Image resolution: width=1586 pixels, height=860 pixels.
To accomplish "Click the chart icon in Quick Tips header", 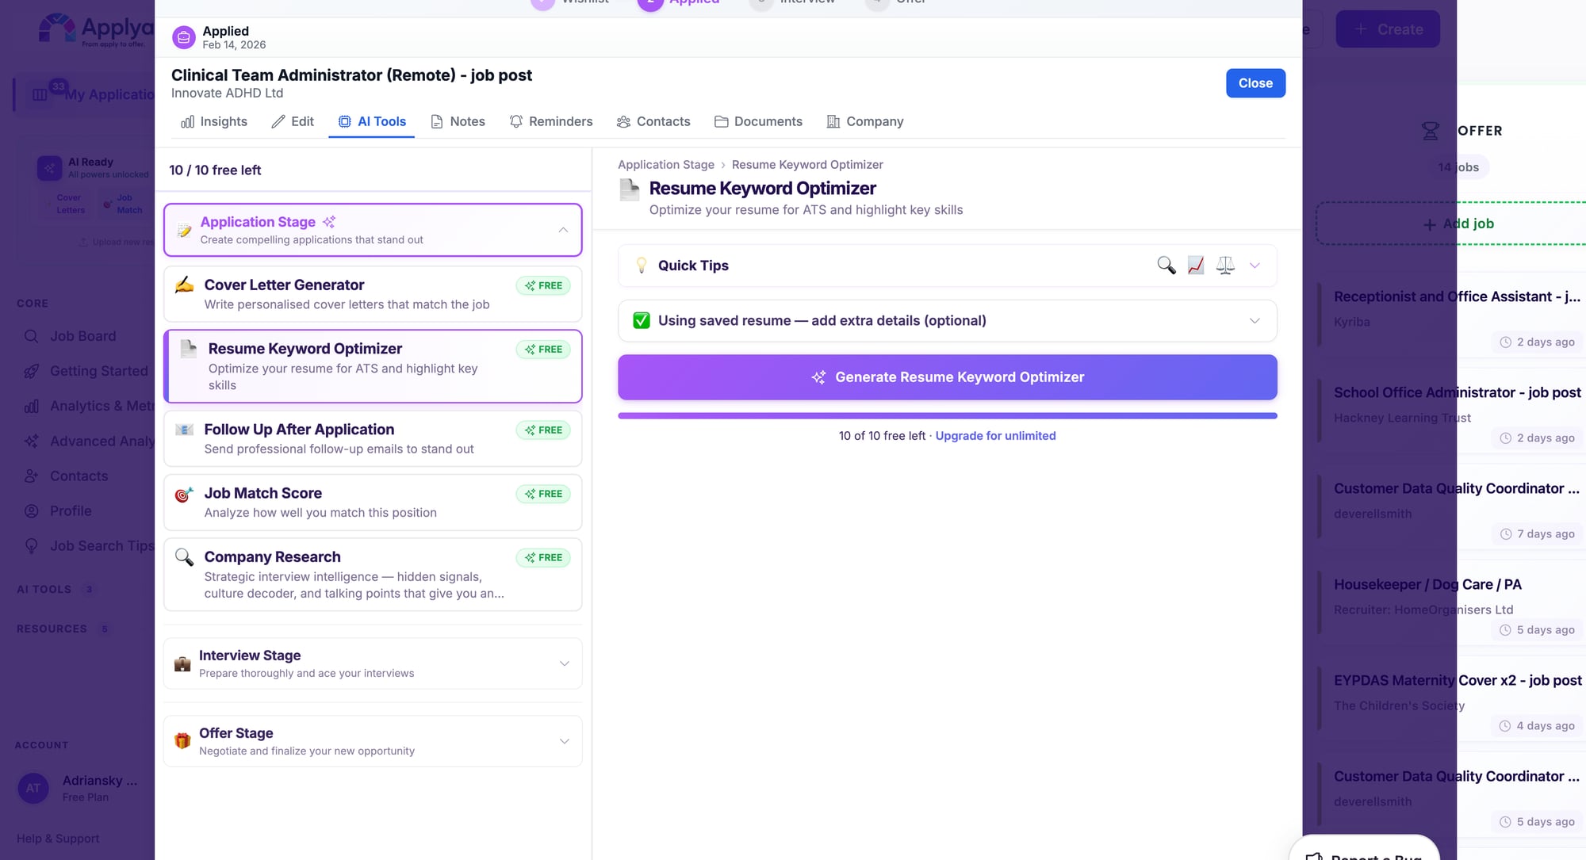I will [1195, 266].
